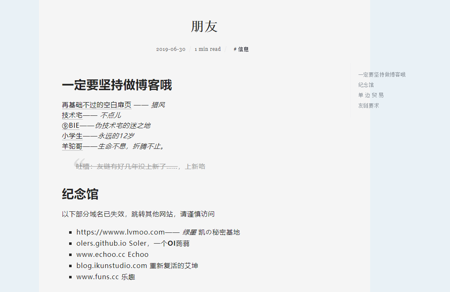Jump to 单边贸易 in the table of contents
Viewport: 450px width, 292px height.
[x=371, y=95]
